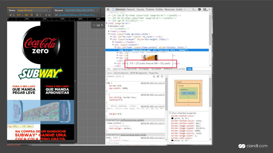Click the animations play icon in Styles
273x153 pixels.
tap(162, 76)
